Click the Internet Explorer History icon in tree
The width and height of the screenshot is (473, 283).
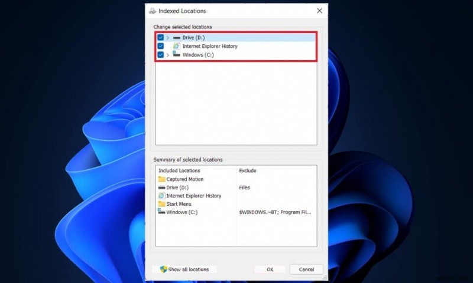[176, 46]
